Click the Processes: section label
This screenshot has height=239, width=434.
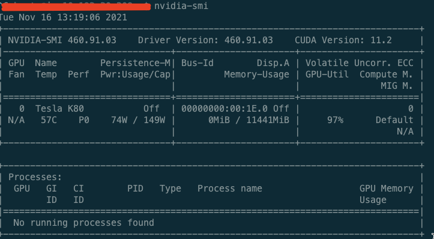35,177
